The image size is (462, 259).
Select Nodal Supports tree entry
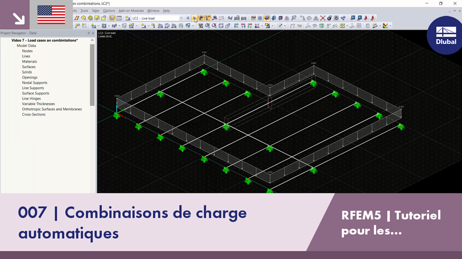[x=34, y=83]
